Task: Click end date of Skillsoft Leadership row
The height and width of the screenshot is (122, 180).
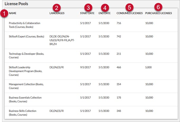Action: point(104,67)
